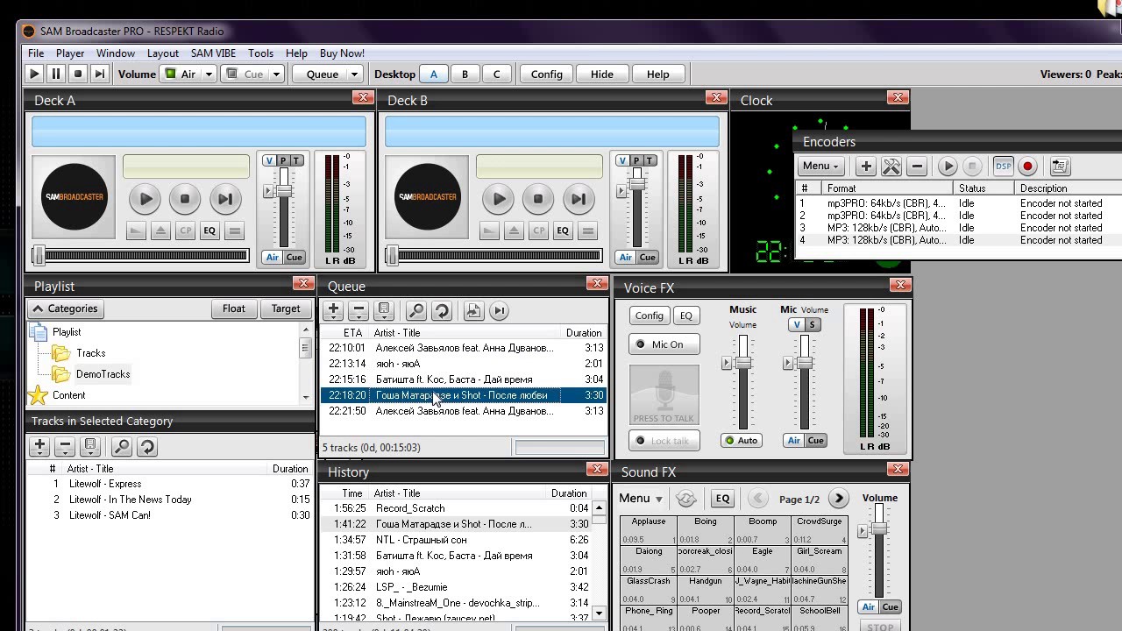Image resolution: width=1122 pixels, height=631 pixels.
Task: Open the Cue volume dropdown arrow
Action: (276, 74)
